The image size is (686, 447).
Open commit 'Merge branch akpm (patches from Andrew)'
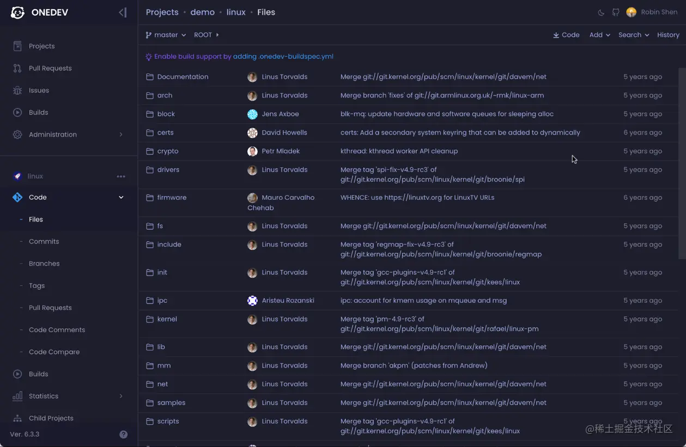tap(414, 366)
